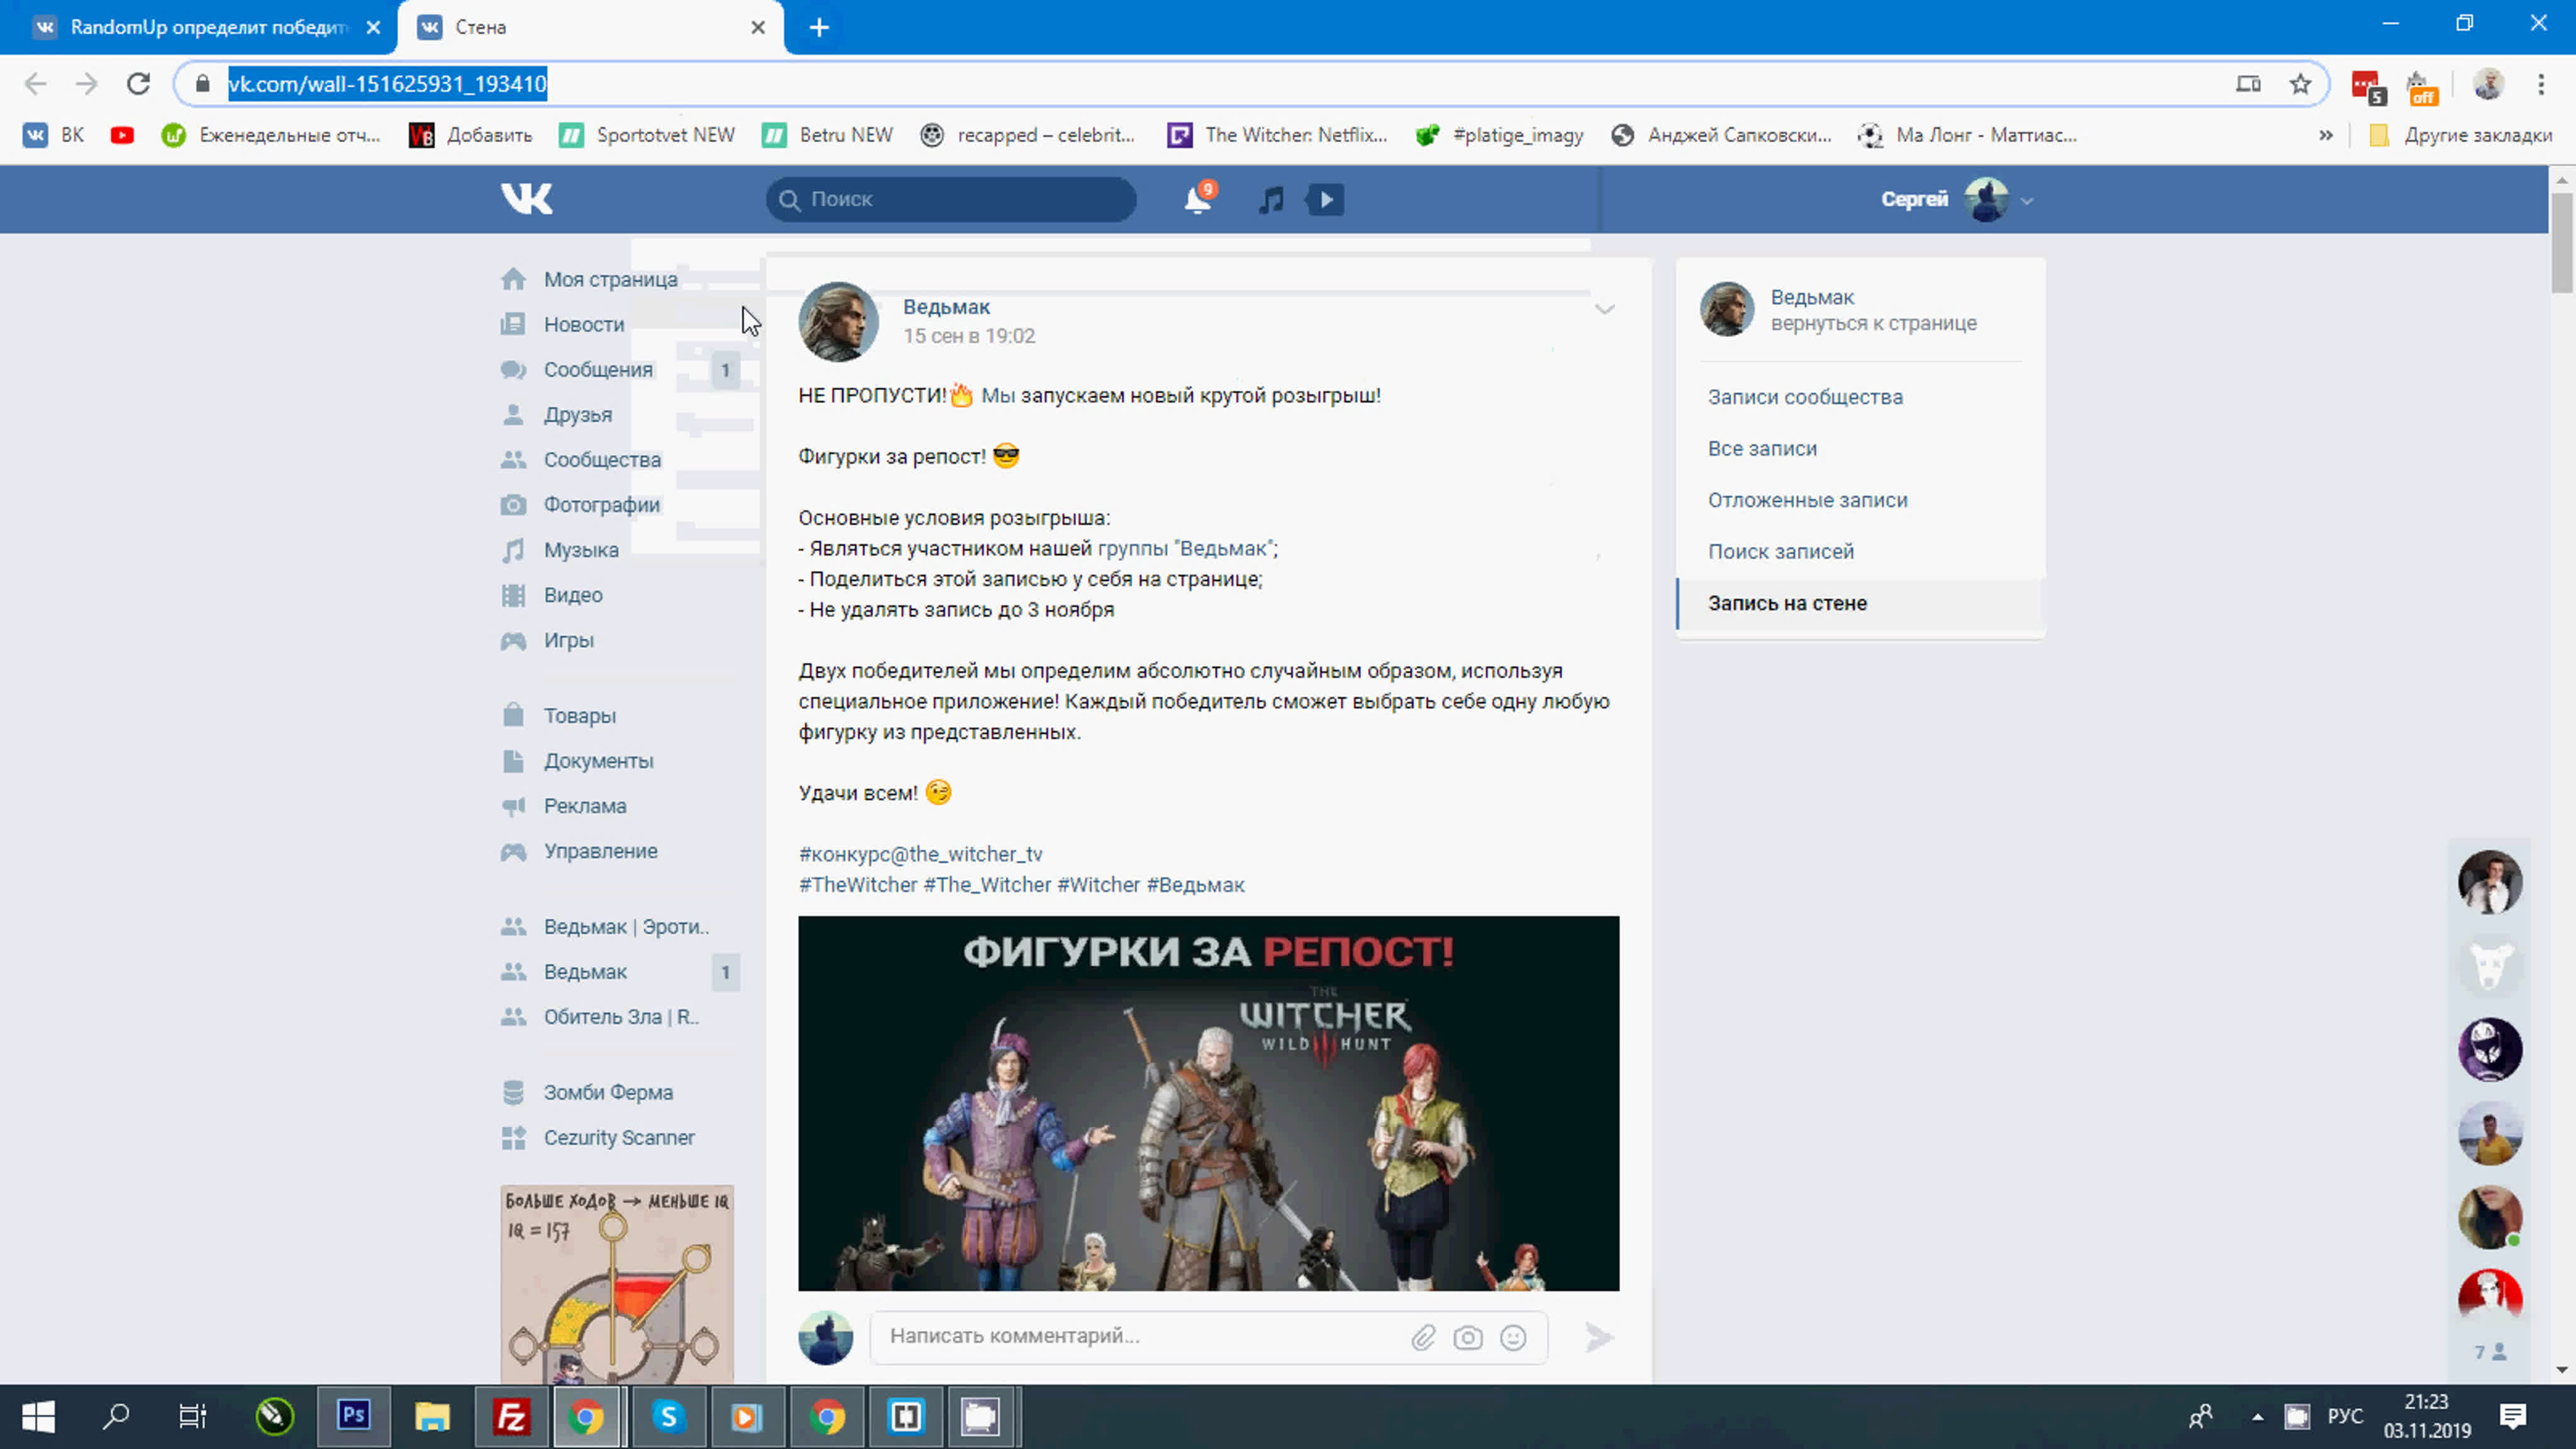Open Музыка in left sidebar
The width and height of the screenshot is (2576, 1449).
click(x=581, y=550)
